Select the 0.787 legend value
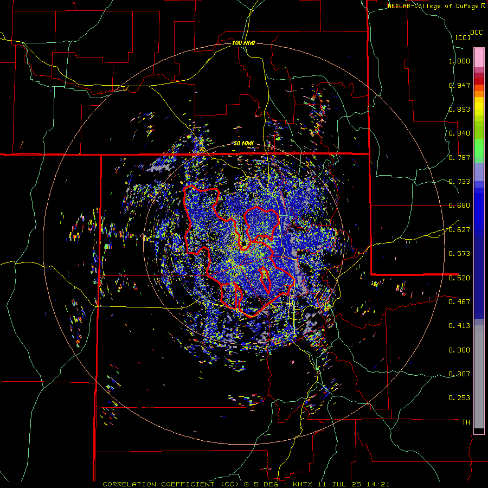The image size is (488, 488). click(459, 157)
